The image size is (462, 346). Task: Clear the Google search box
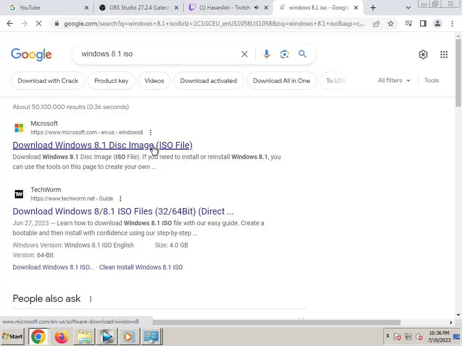coord(244,54)
